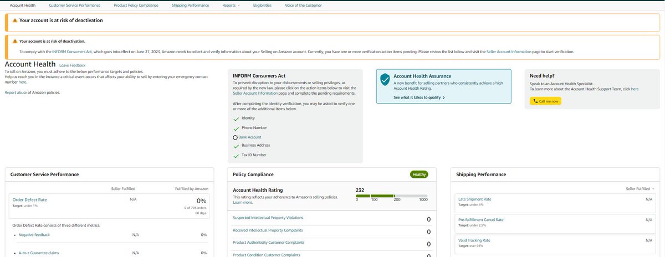Click the Identity green checkmark icon

click(x=236, y=119)
